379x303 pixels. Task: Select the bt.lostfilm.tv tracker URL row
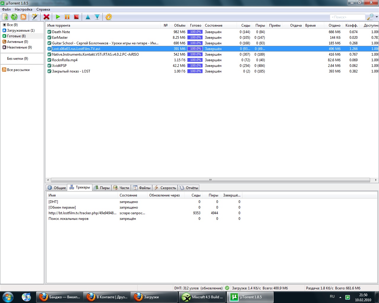coord(144,213)
